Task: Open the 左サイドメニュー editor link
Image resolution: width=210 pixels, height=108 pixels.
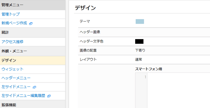Action: coord(16,87)
